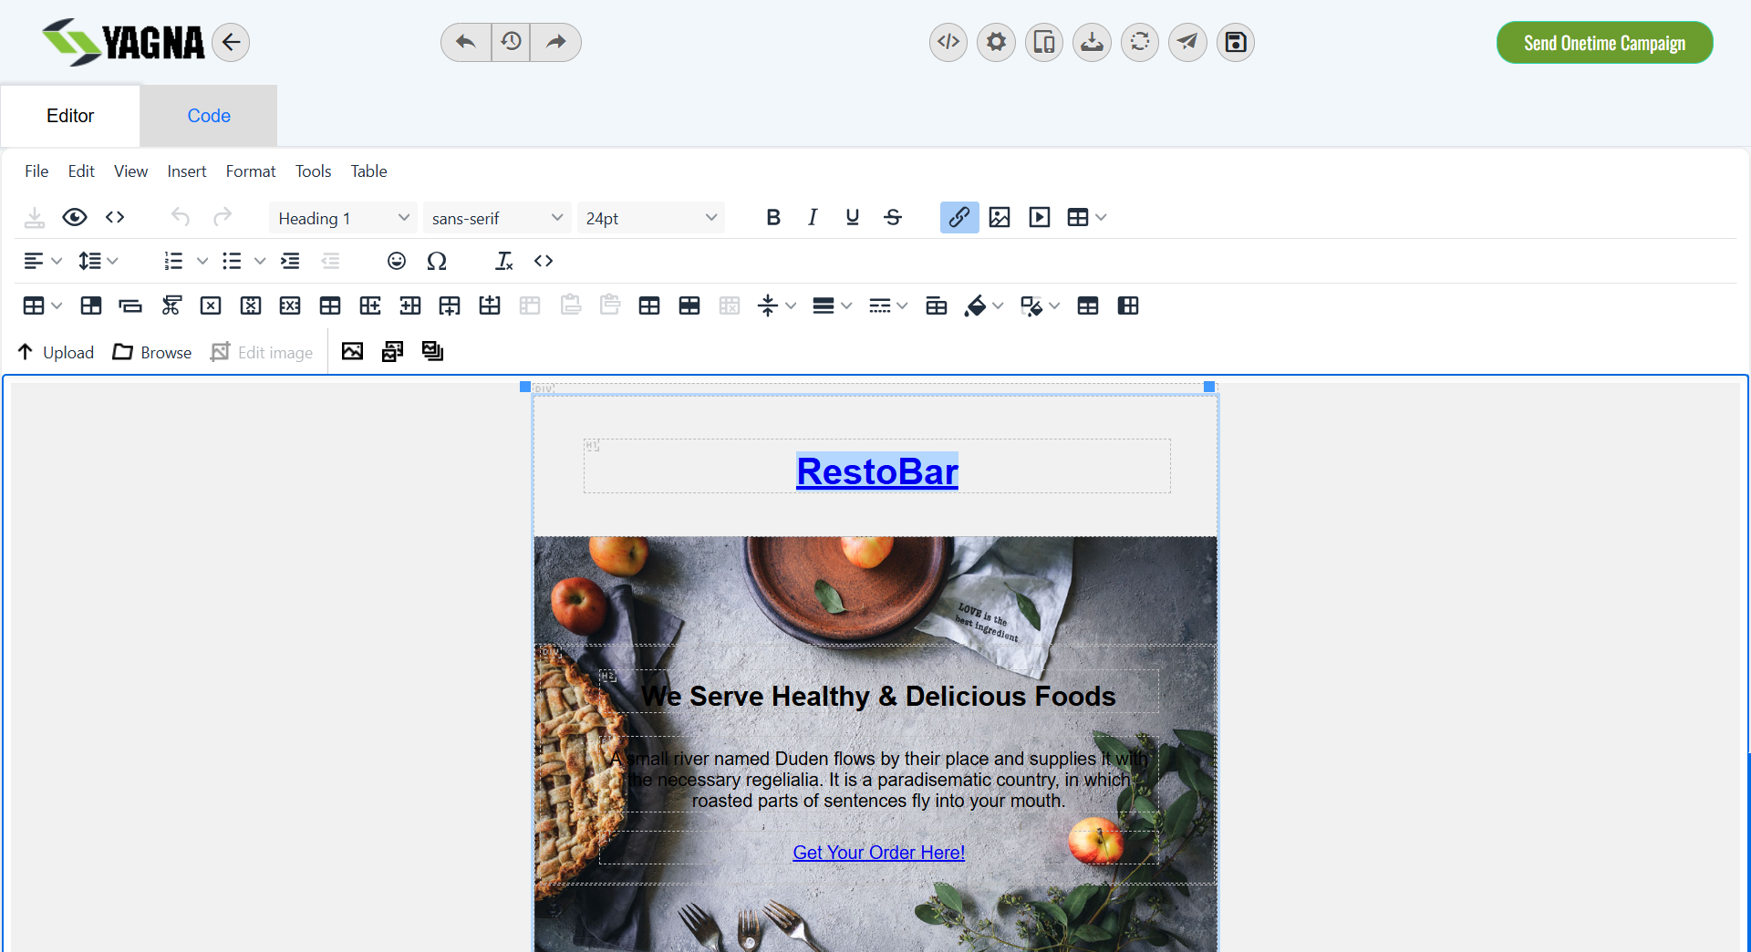
Task: Click the Send Onetime Campaign button
Action: coord(1604,42)
